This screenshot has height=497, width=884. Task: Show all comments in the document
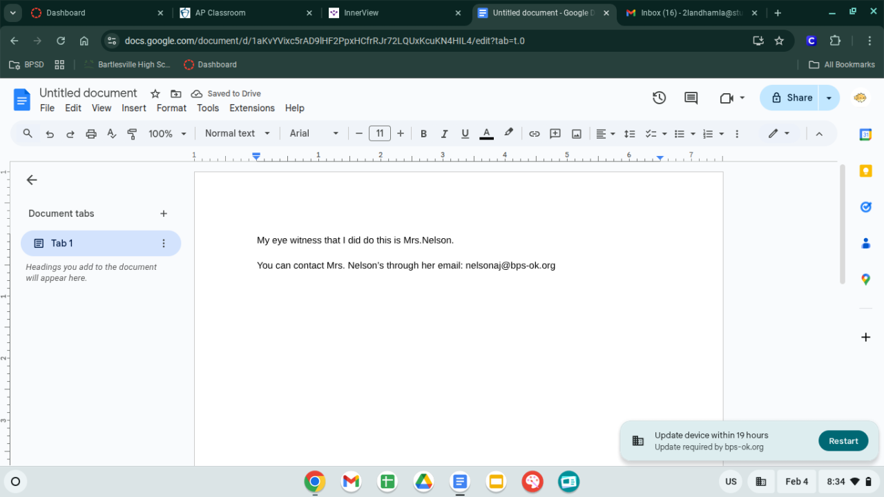tap(691, 98)
